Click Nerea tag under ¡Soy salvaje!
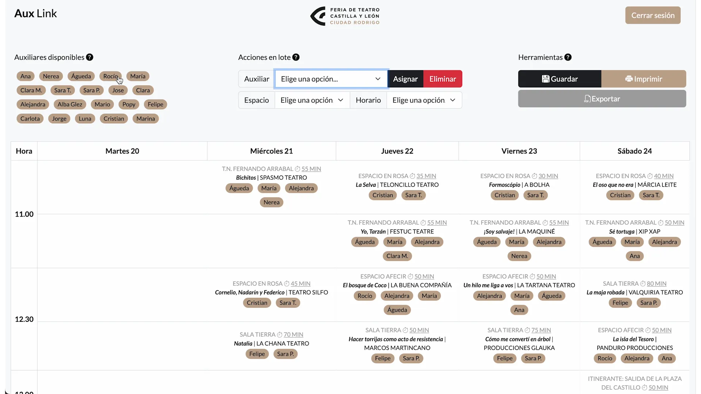The width and height of the screenshot is (701, 394). [x=519, y=256]
